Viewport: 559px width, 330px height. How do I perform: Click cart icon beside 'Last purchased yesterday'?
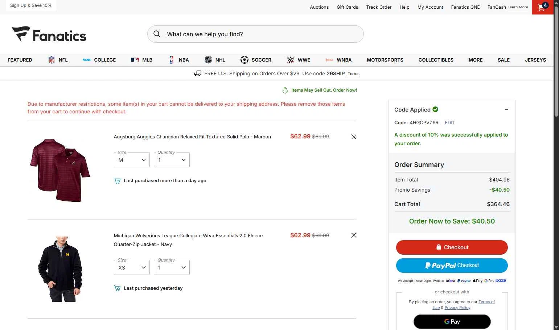[x=117, y=288]
